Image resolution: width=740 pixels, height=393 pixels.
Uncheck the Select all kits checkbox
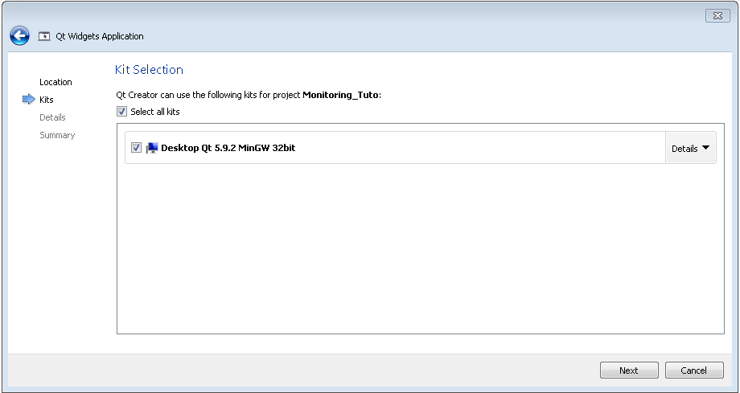[121, 112]
